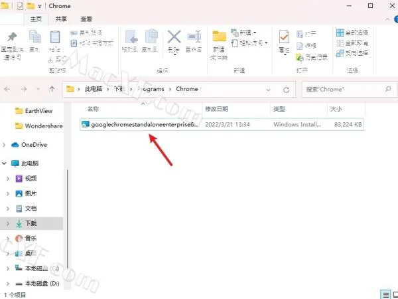Sort by the 类型 column header
Screen dimensions: 398x299
[279, 109]
